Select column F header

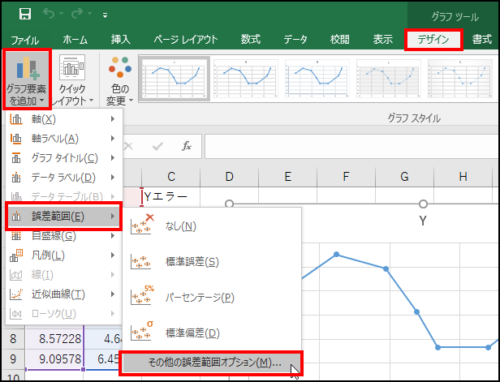(346, 177)
